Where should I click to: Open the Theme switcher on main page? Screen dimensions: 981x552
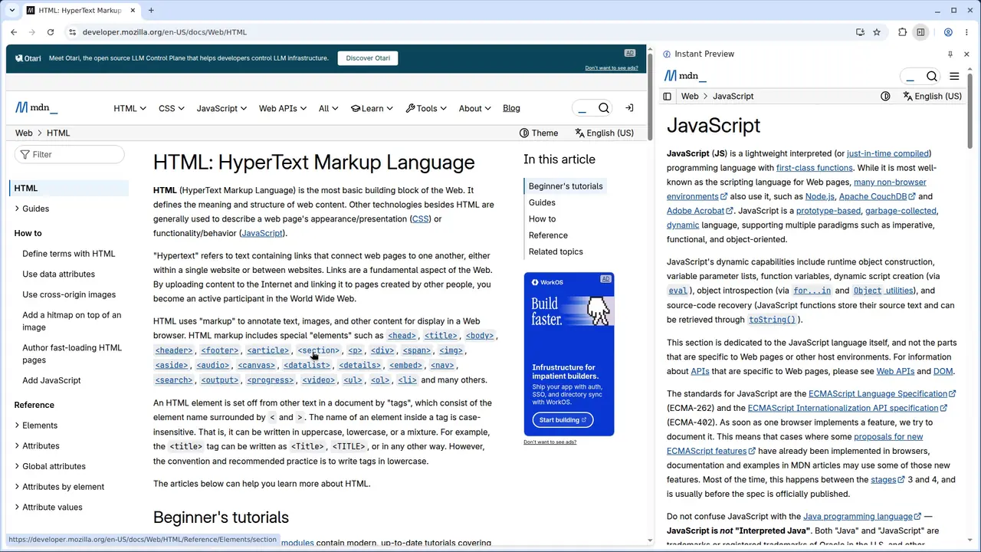[539, 133]
